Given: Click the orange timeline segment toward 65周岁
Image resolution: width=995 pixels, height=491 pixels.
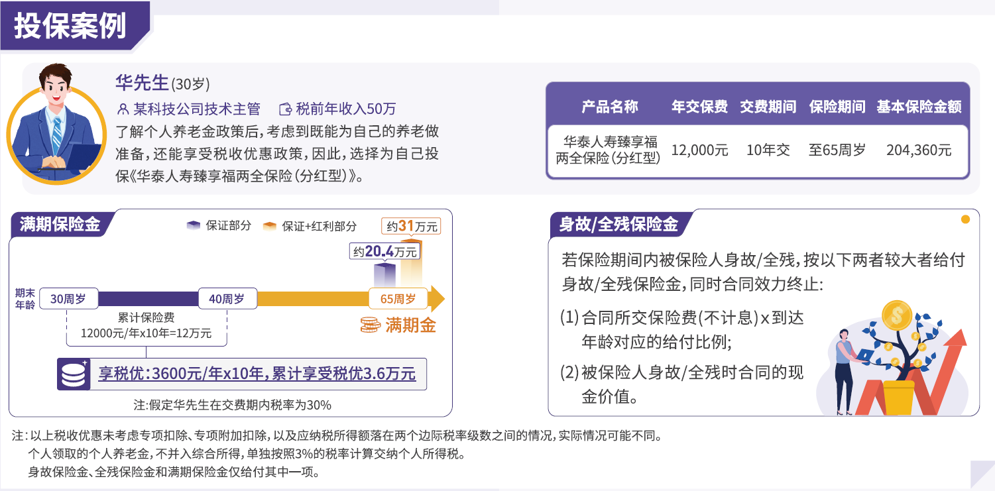Looking at the screenshot, I should pyautogui.click(x=312, y=299).
